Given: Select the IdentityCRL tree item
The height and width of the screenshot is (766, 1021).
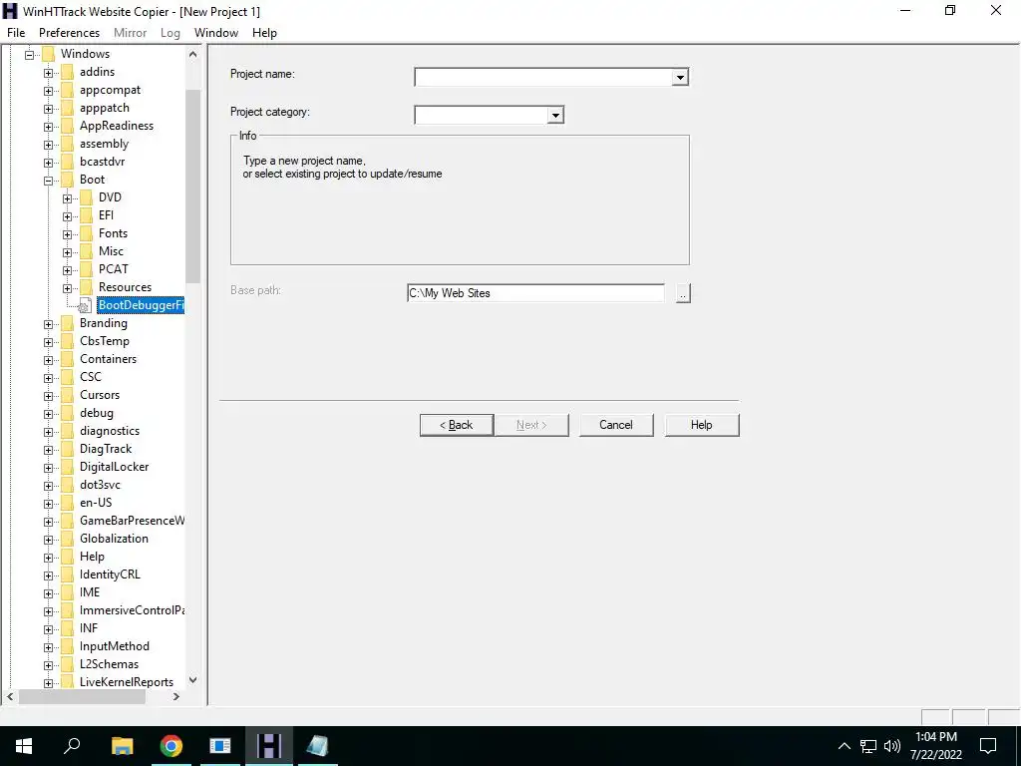Looking at the screenshot, I should 110,574.
